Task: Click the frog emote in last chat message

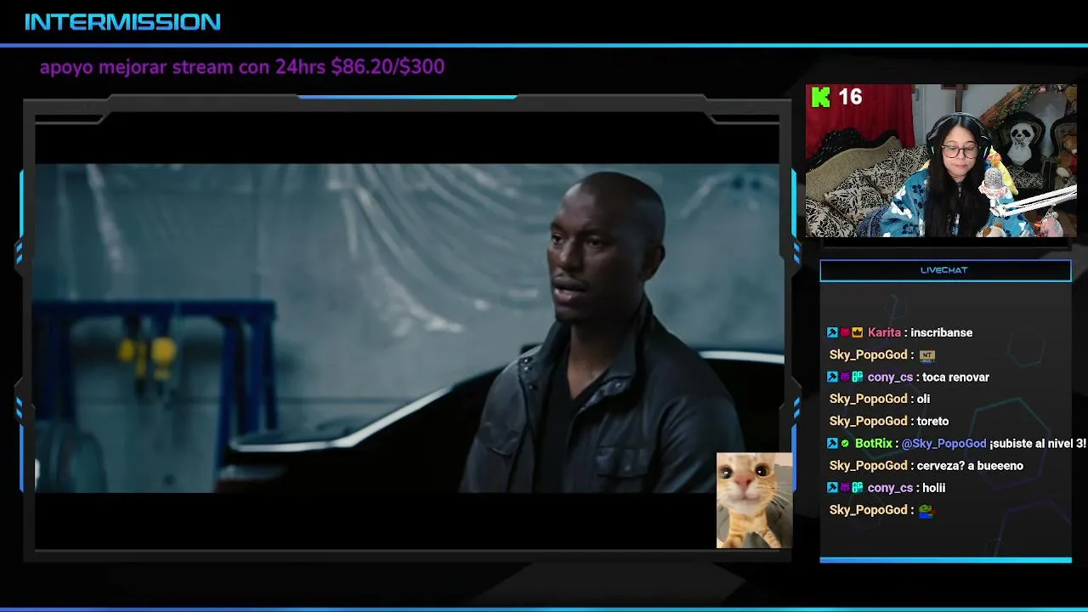Action: tap(926, 510)
